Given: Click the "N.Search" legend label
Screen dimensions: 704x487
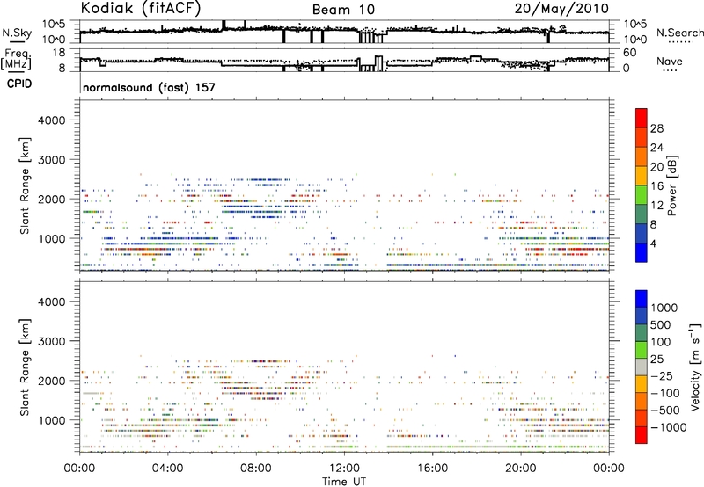Looking at the screenshot, I should 679,33.
